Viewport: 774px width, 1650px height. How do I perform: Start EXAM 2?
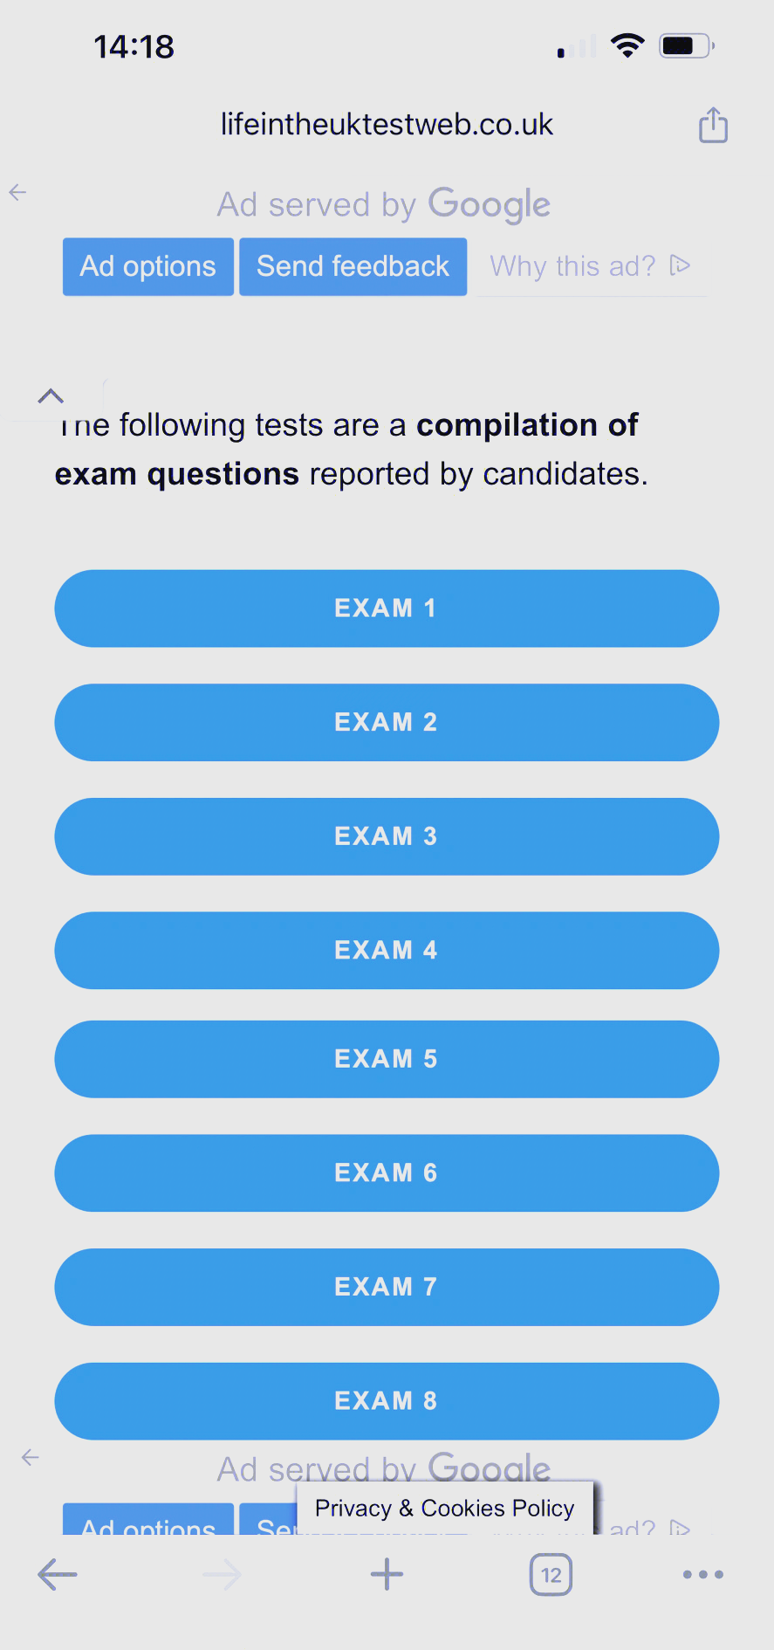[x=387, y=722]
